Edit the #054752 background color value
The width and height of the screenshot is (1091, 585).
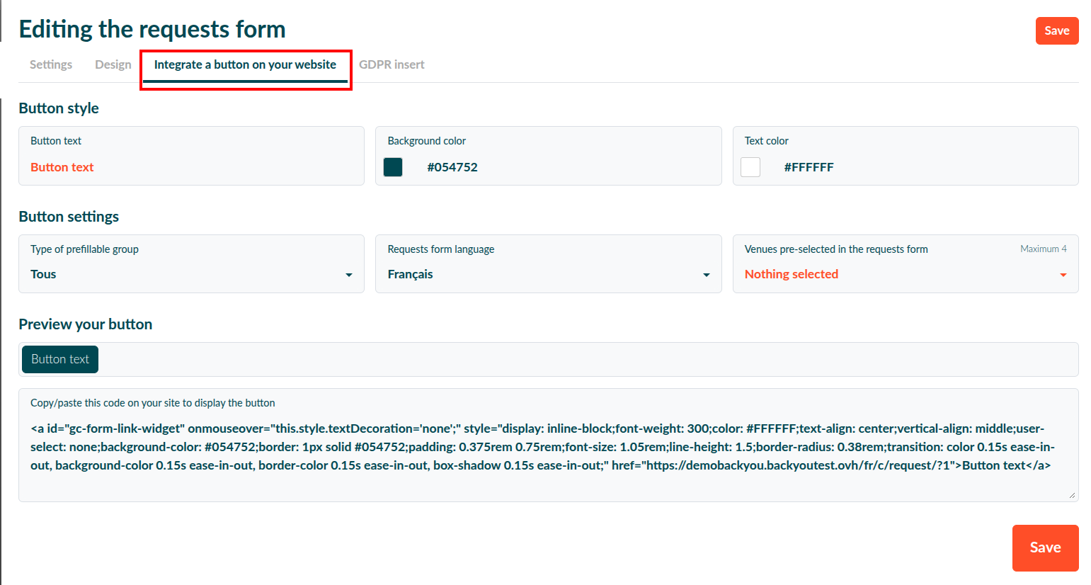[452, 167]
